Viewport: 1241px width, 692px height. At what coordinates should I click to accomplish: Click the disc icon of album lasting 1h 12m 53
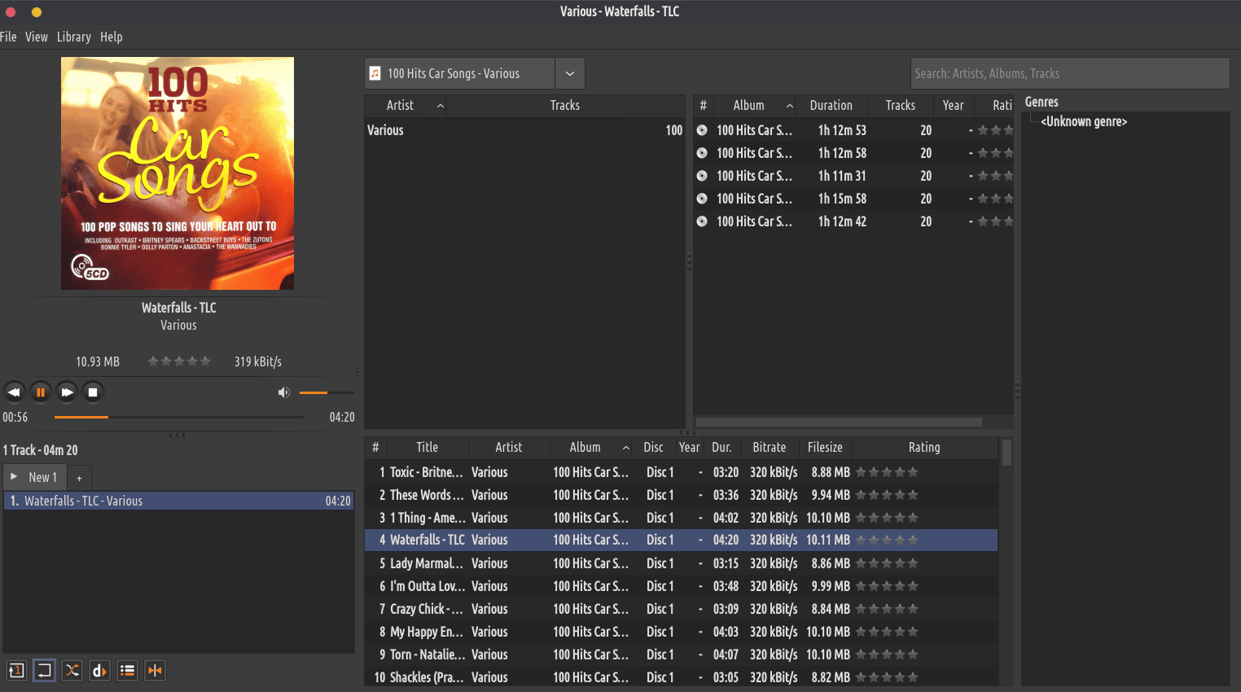[702, 130]
